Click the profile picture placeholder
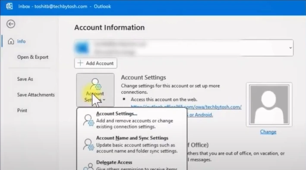306x170 pixels. (269, 104)
